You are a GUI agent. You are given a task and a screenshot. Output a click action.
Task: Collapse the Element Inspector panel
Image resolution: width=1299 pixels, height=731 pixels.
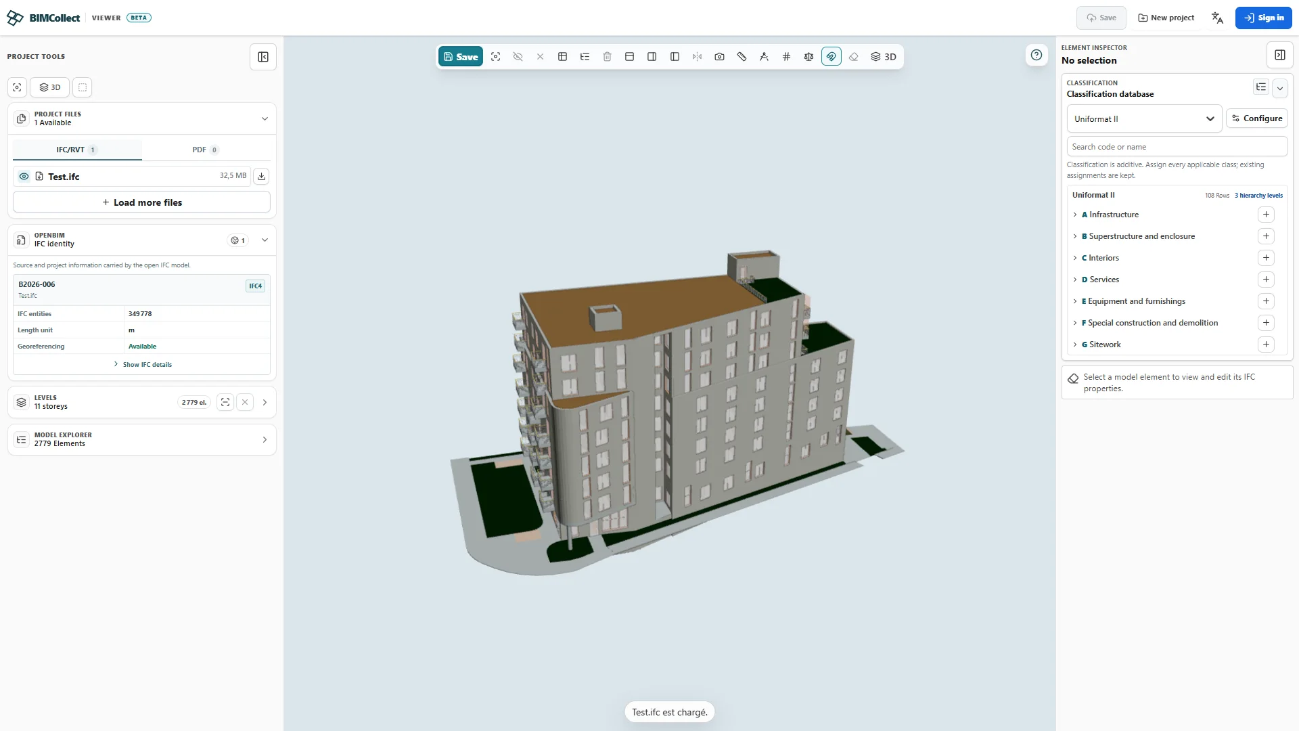tap(1279, 55)
